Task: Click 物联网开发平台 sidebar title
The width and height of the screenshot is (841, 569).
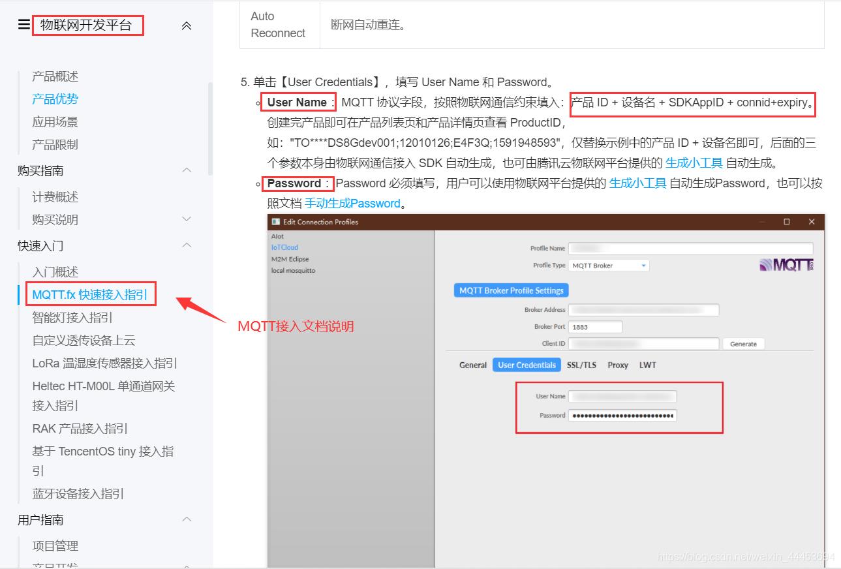Action: point(86,25)
